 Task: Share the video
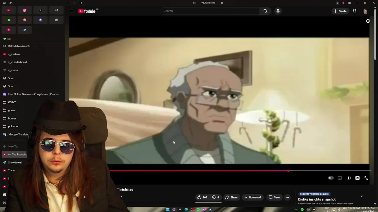click(231, 197)
